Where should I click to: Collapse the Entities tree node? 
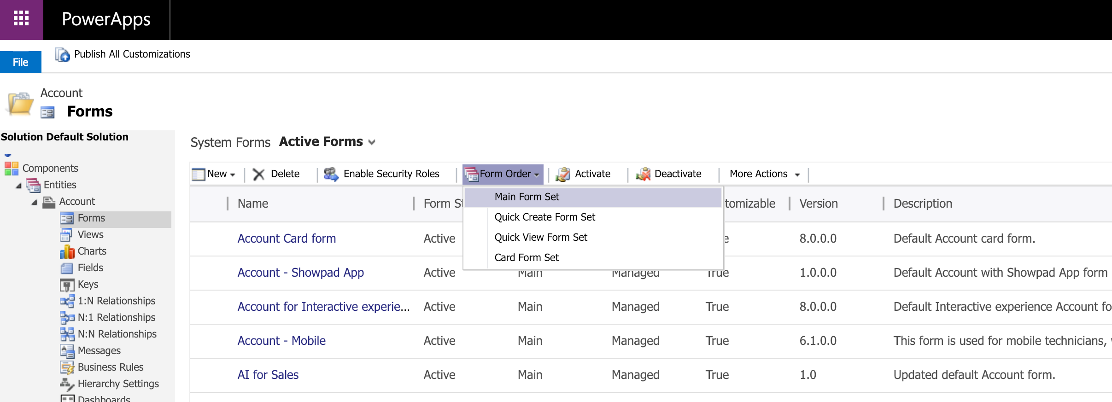pyautogui.click(x=19, y=186)
